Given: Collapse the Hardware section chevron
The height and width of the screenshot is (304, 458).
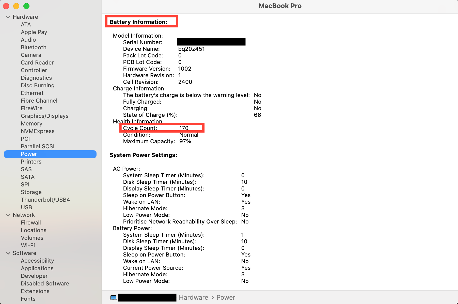Looking at the screenshot, I should click(8, 17).
